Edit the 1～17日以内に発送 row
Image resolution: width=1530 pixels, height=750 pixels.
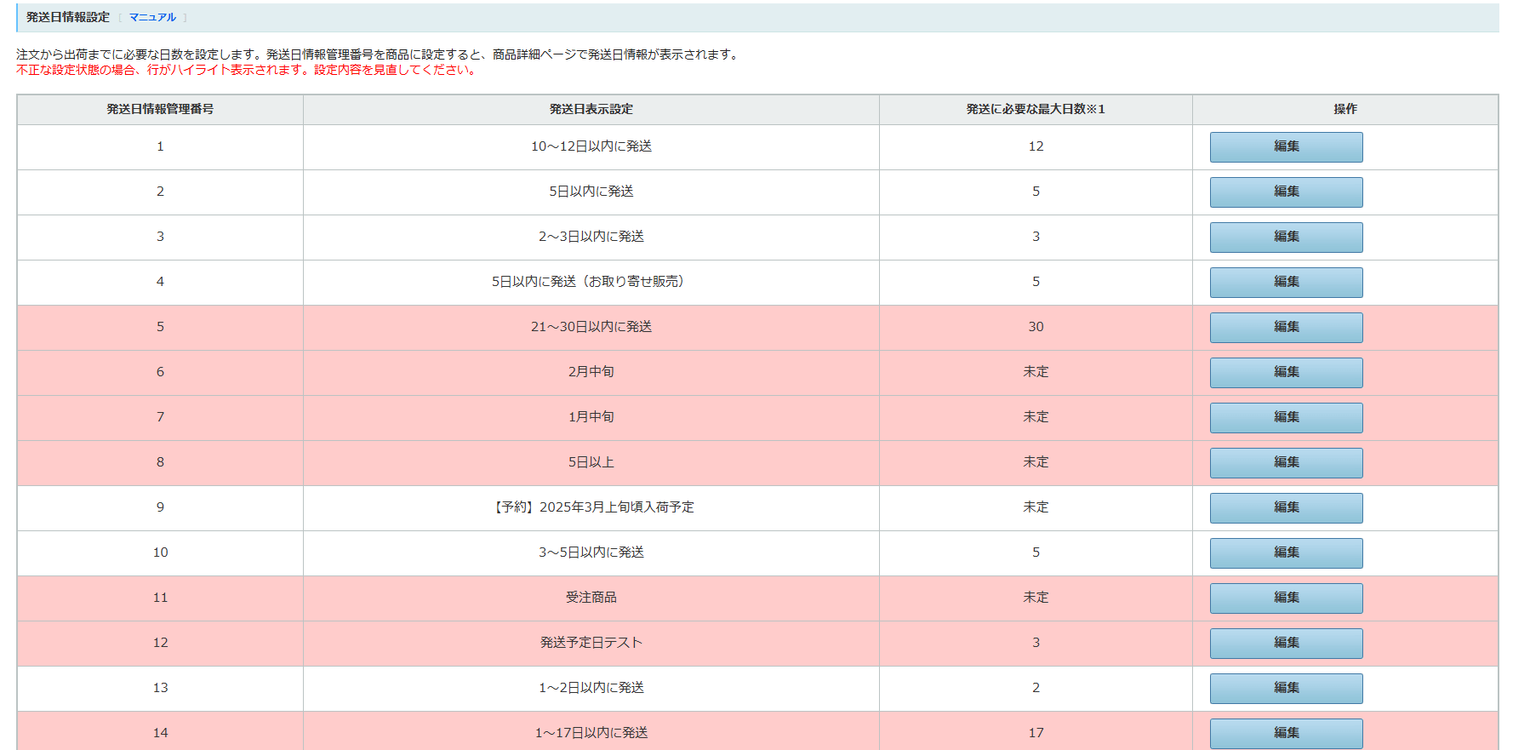tap(1286, 733)
